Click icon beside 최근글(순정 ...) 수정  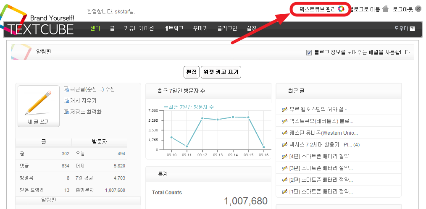coord(66,89)
